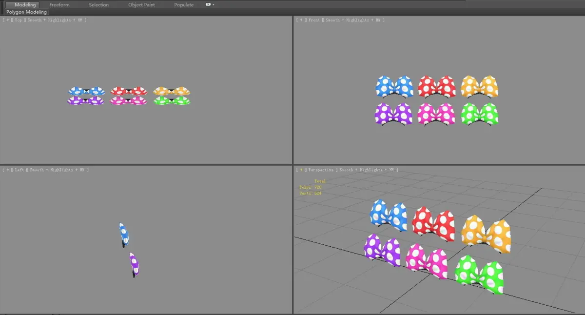Image resolution: width=585 pixels, height=315 pixels.
Task: Open the Front viewport plus menu
Action: click(x=301, y=20)
